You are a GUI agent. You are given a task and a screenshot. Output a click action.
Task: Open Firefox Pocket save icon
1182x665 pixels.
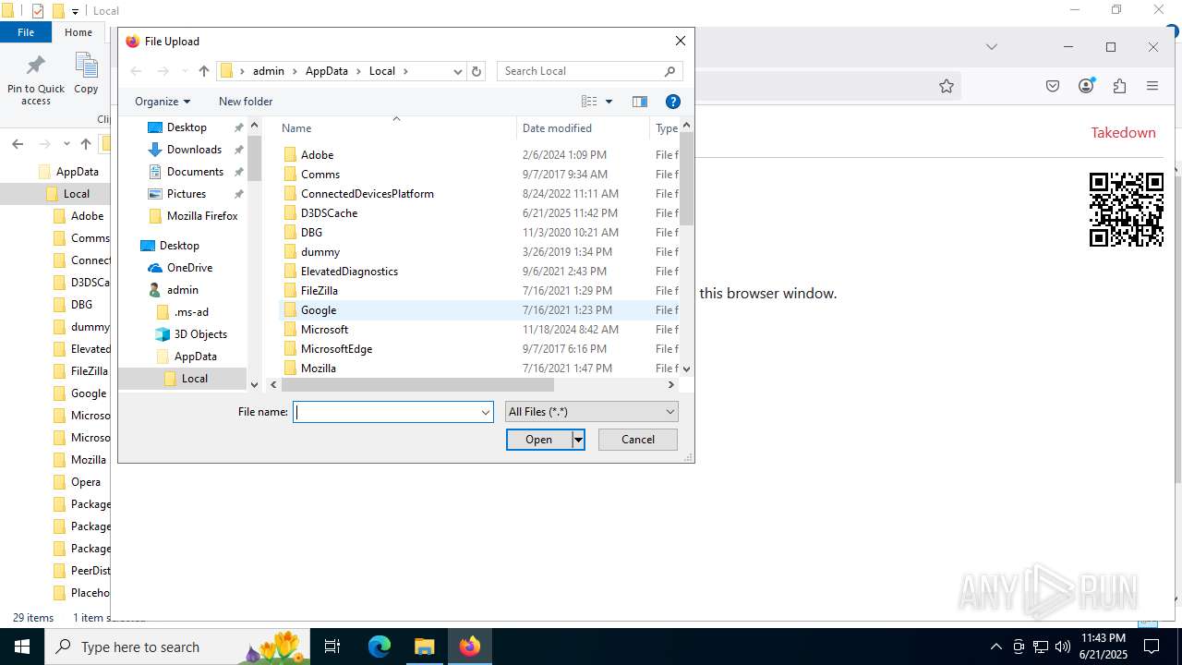tap(1053, 86)
